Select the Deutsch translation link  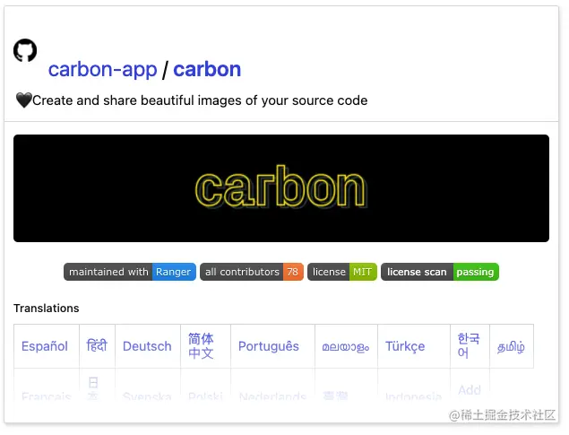(147, 346)
